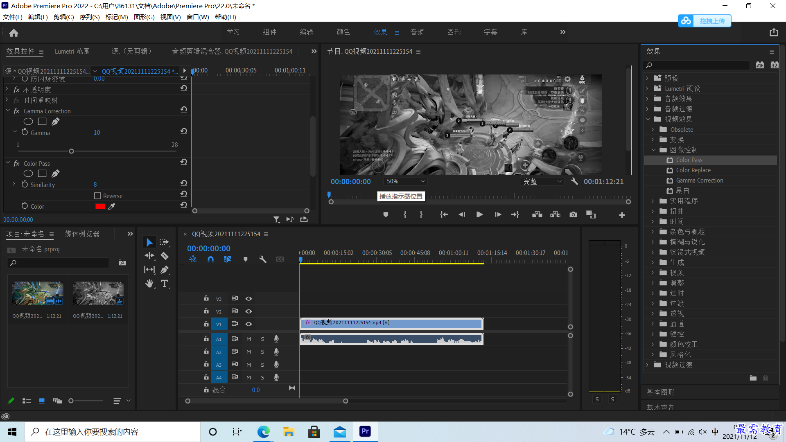Image resolution: width=786 pixels, height=442 pixels.
Task: Open program monitor settings wrench
Action: (574, 181)
